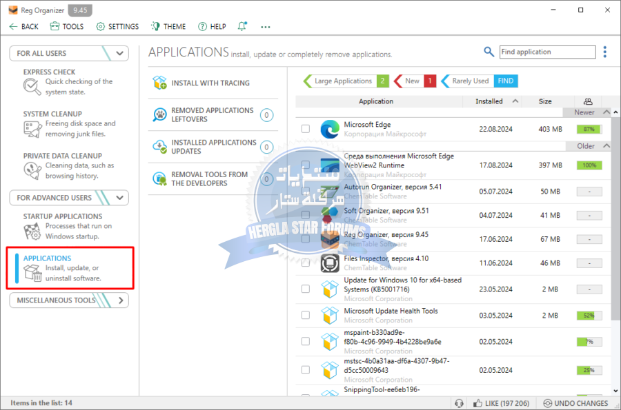This screenshot has width=621, height=410.
Task: Click the Private Data Cleanup icon
Action: pyautogui.click(x=32, y=170)
